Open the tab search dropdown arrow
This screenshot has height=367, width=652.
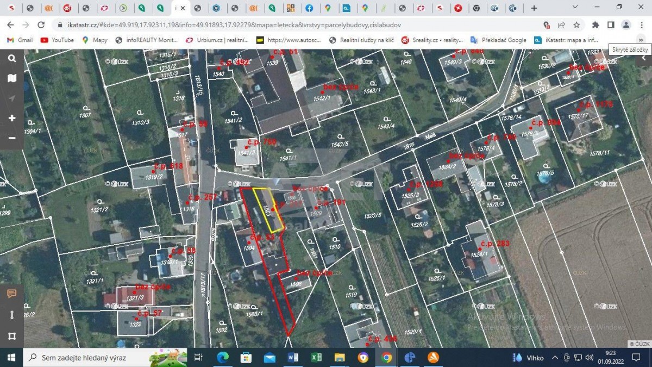pyautogui.click(x=576, y=8)
